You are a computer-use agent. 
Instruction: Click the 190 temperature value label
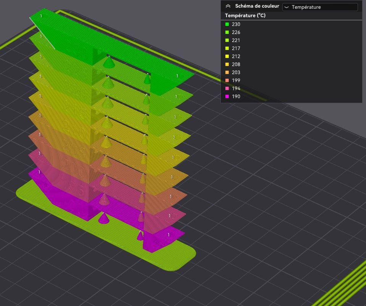pos(236,97)
